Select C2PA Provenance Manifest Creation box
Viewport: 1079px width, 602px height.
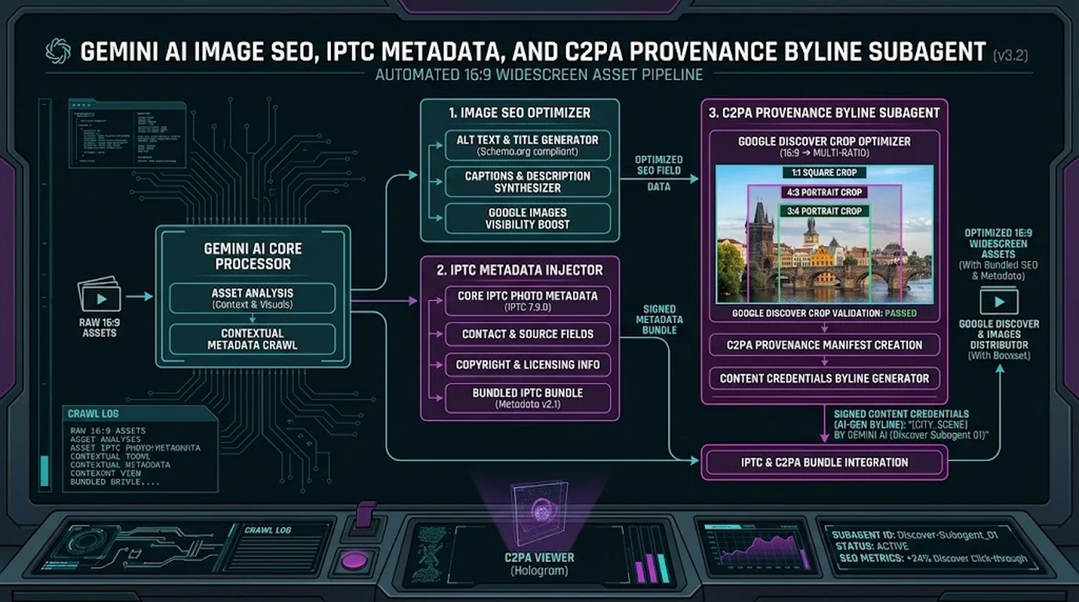[x=824, y=345]
